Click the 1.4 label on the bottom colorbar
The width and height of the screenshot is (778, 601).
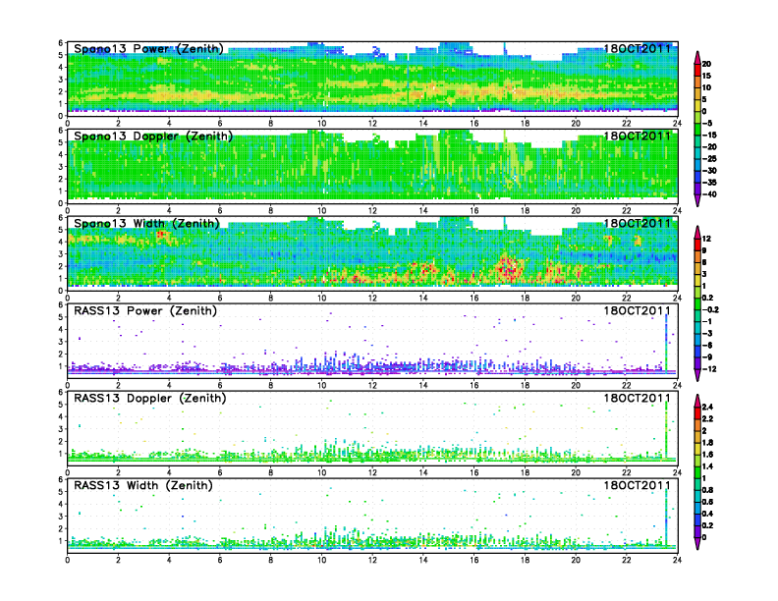[x=707, y=466]
